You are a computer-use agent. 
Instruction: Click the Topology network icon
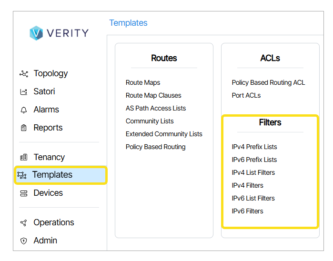[24, 74]
